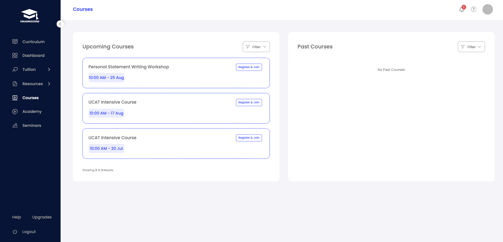Select Resources in the sidebar
The width and height of the screenshot is (503, 242).
tap(33, 84)
